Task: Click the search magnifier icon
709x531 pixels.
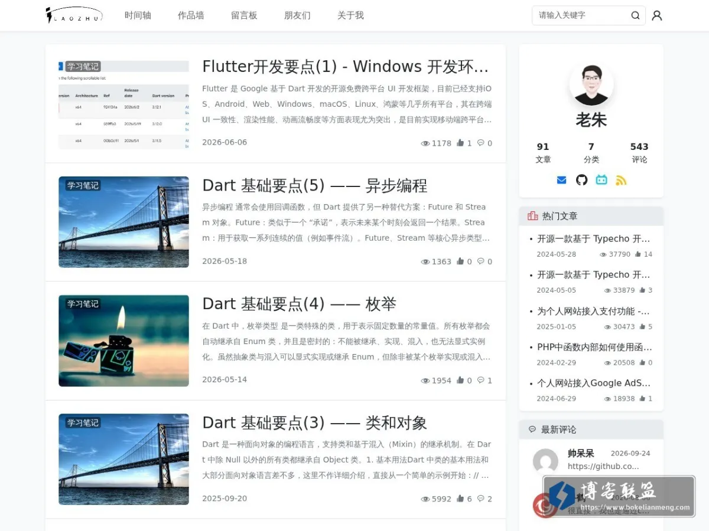Action: (x=635, y=15)
